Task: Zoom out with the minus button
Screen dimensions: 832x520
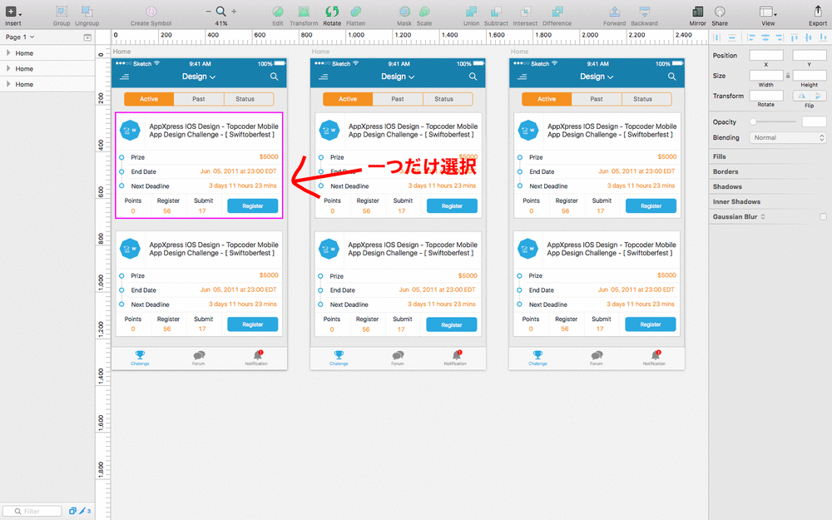Action: coord(208,11)
